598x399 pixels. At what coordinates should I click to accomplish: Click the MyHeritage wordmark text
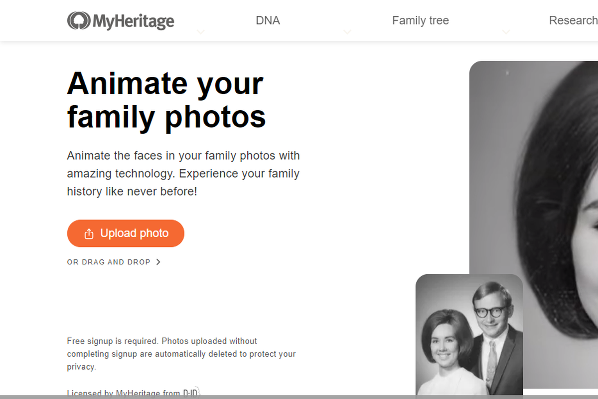133,21
